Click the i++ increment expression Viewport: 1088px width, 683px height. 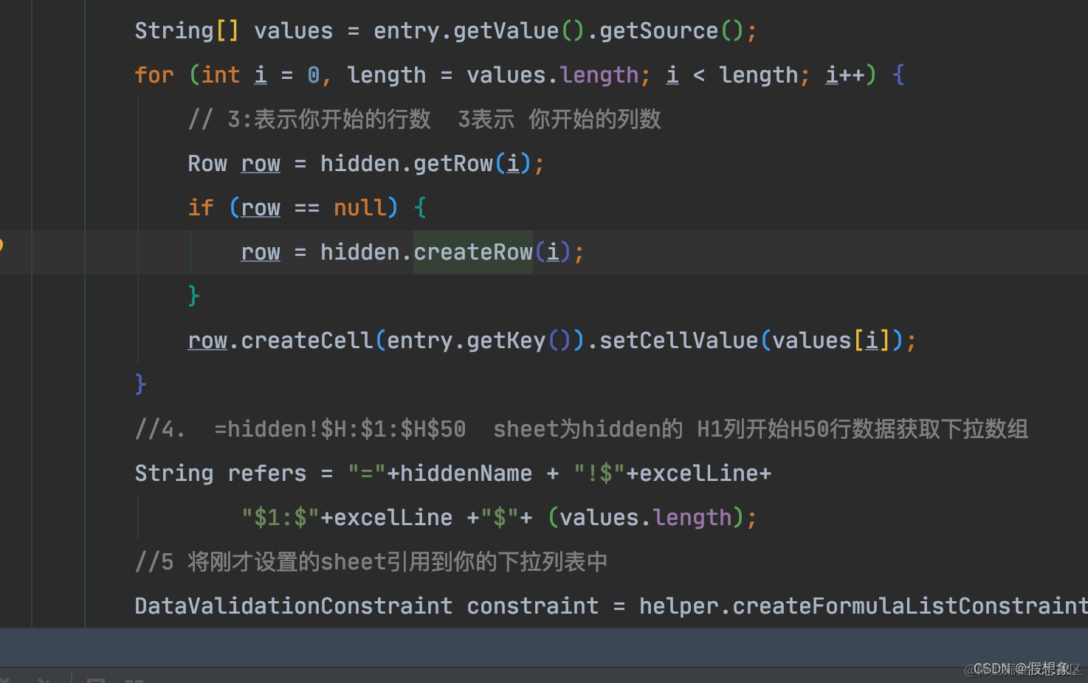tap(845, 75)
